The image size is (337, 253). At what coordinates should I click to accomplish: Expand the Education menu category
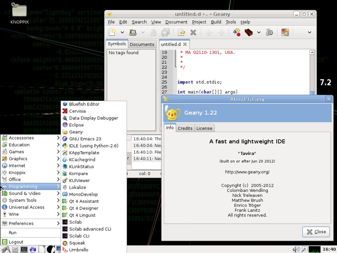coord(31,145)
